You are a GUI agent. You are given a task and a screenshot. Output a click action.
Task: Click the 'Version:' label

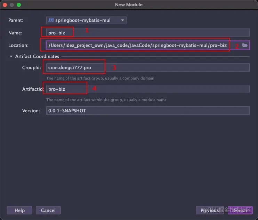coord(31,111)
